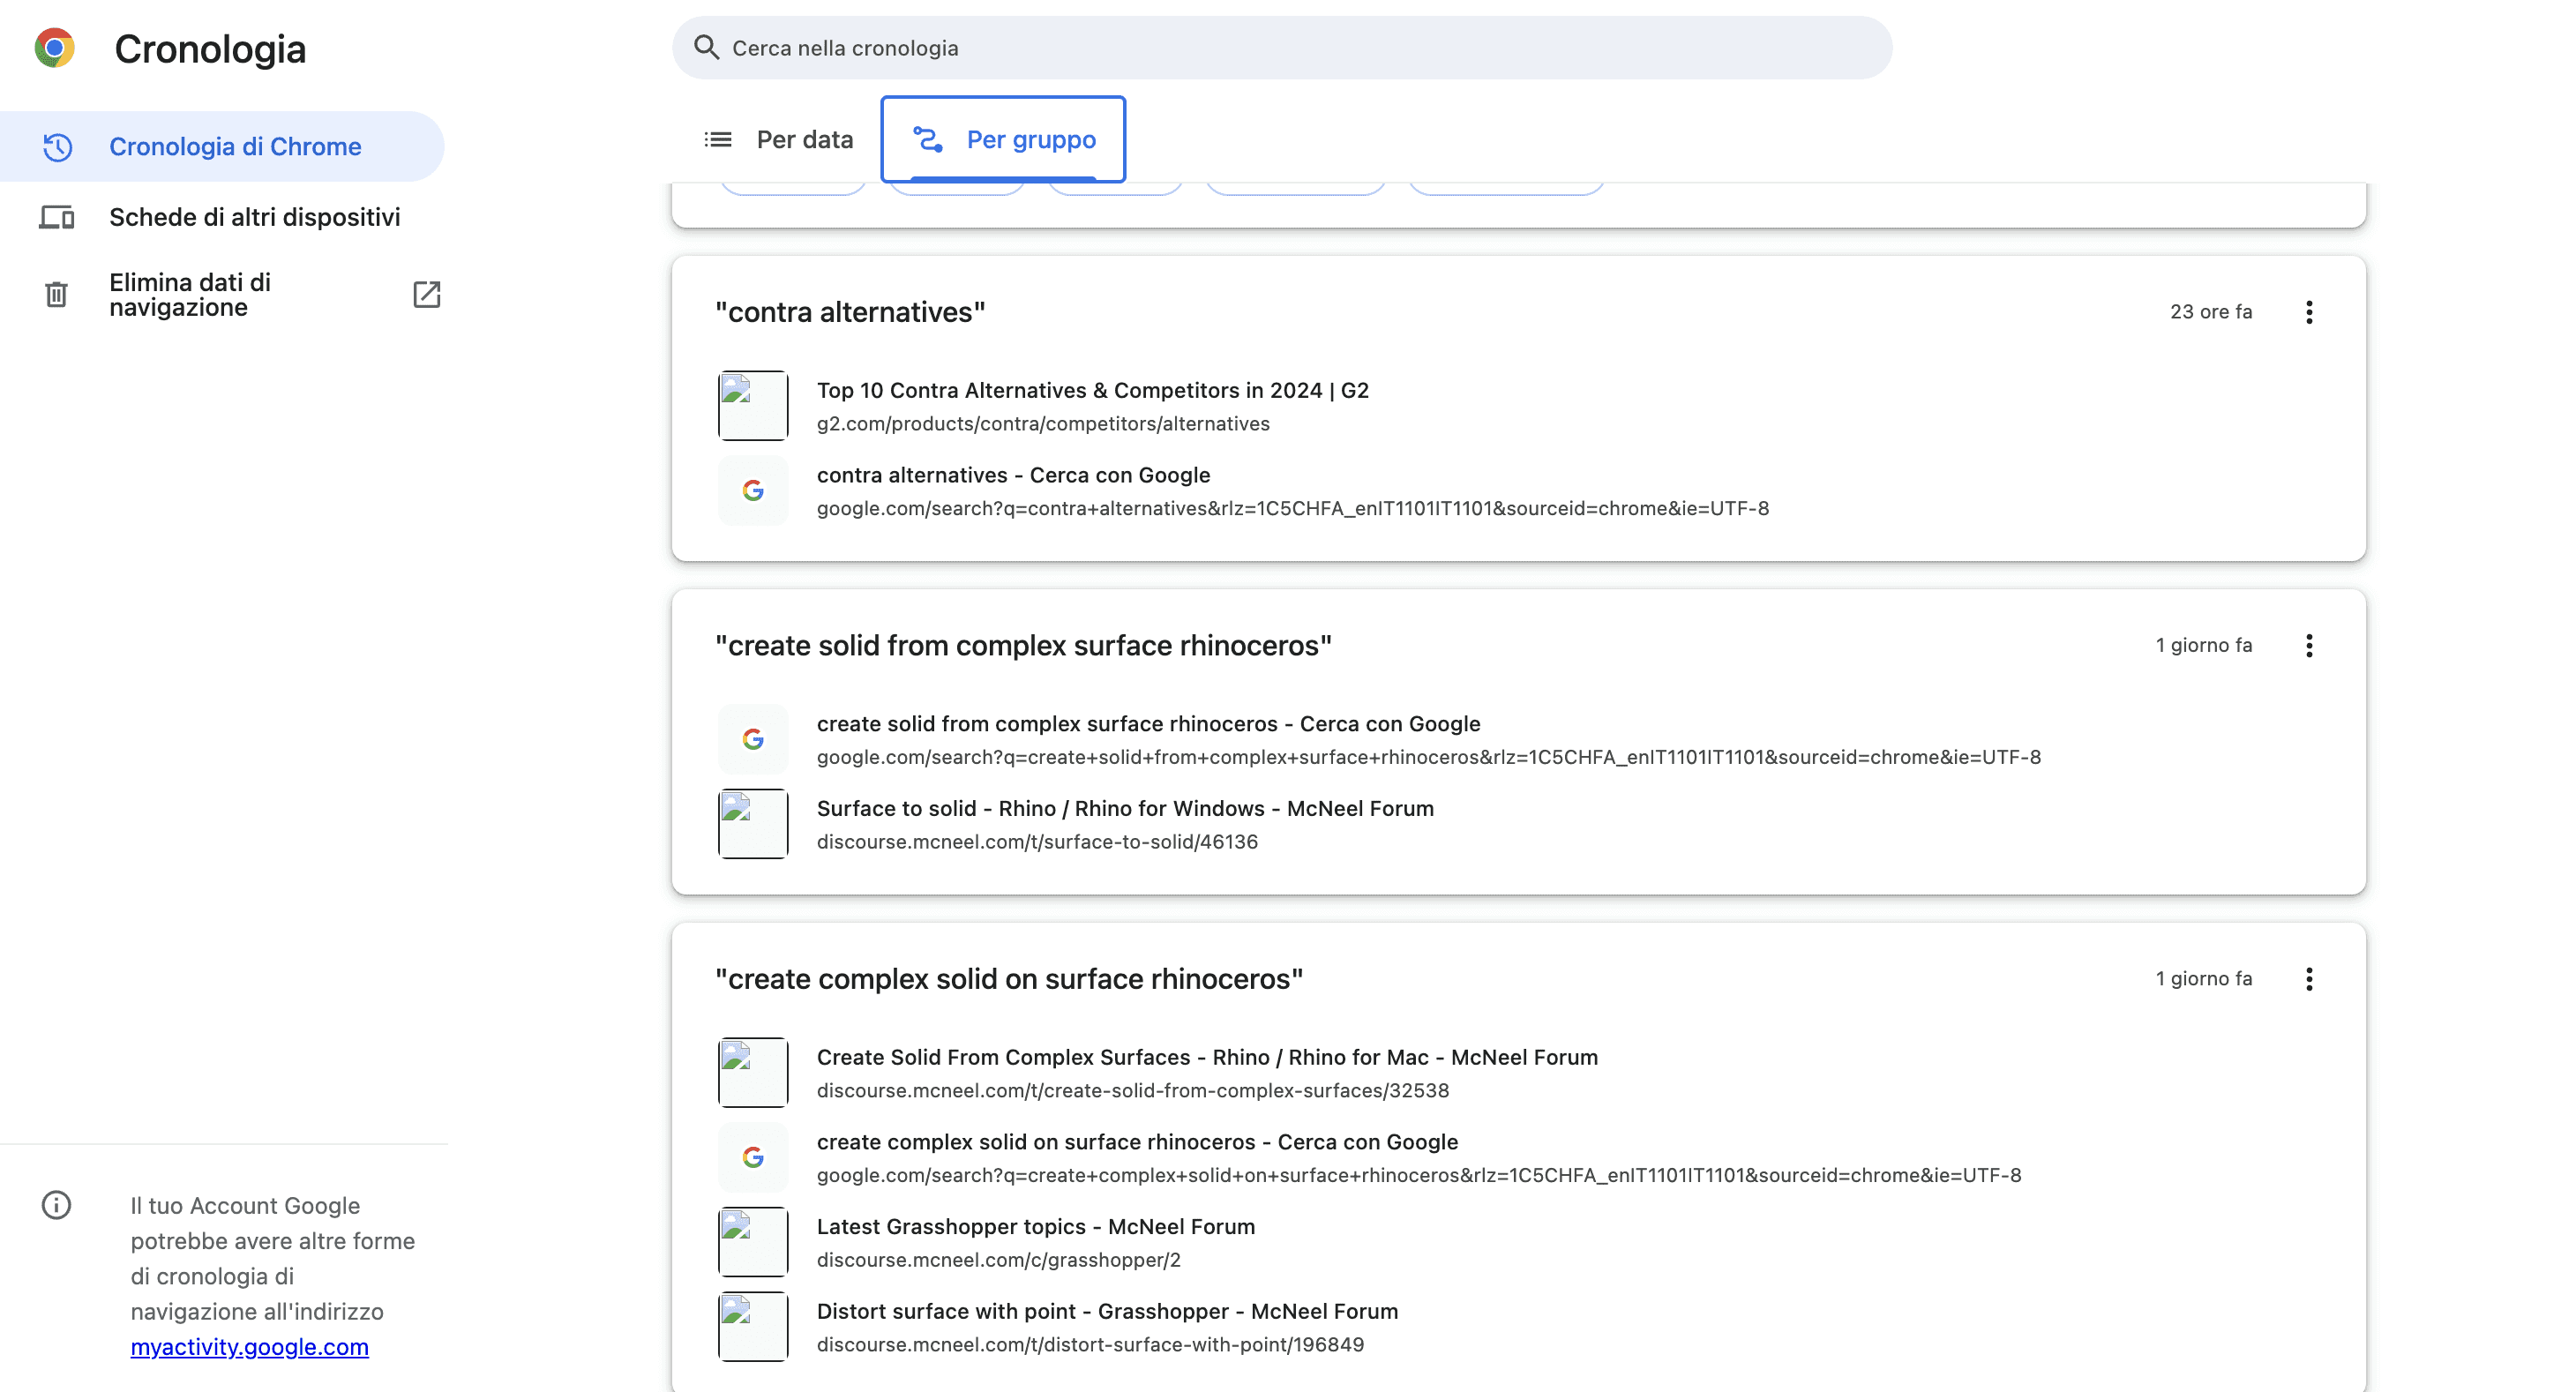
Task: Open Cronologia di Chrome in sidebar
Action: pos(222,147)
